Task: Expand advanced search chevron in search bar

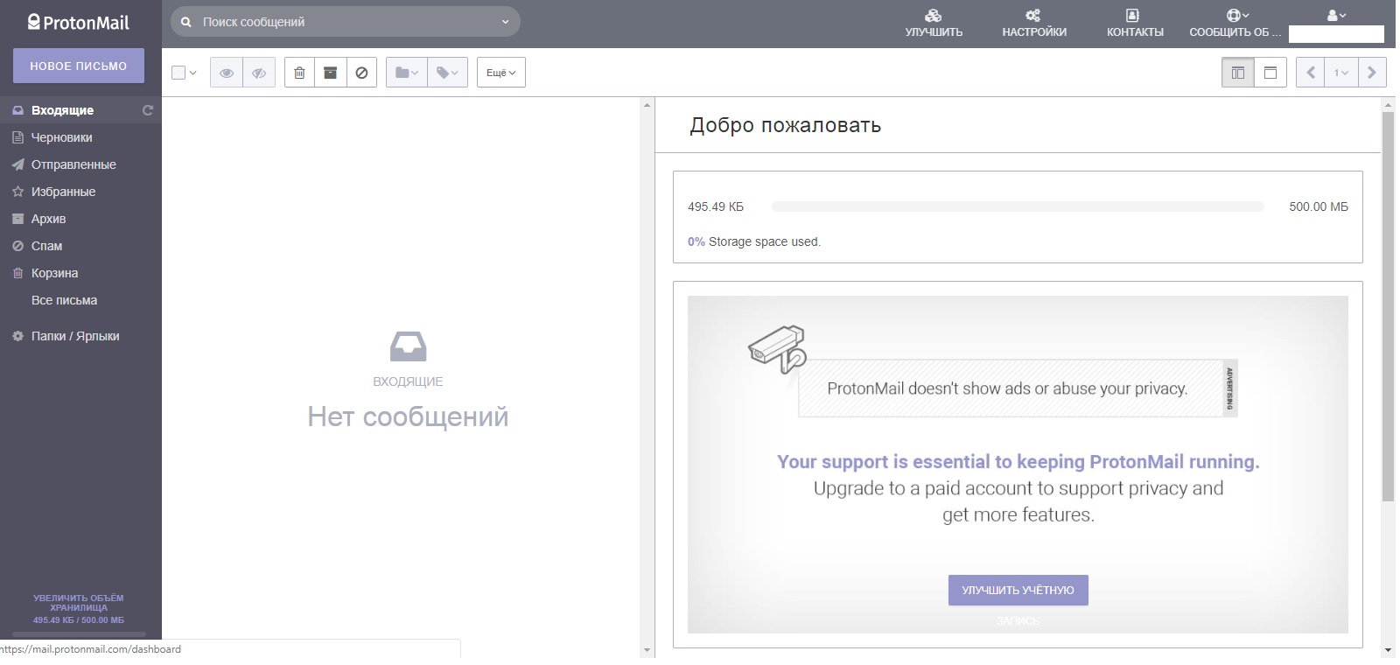Action: pos(505,22)
